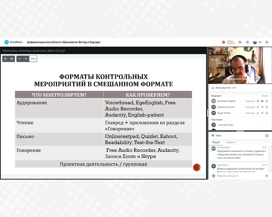Click the panel divider handle above chat

[x=240, y=131]
